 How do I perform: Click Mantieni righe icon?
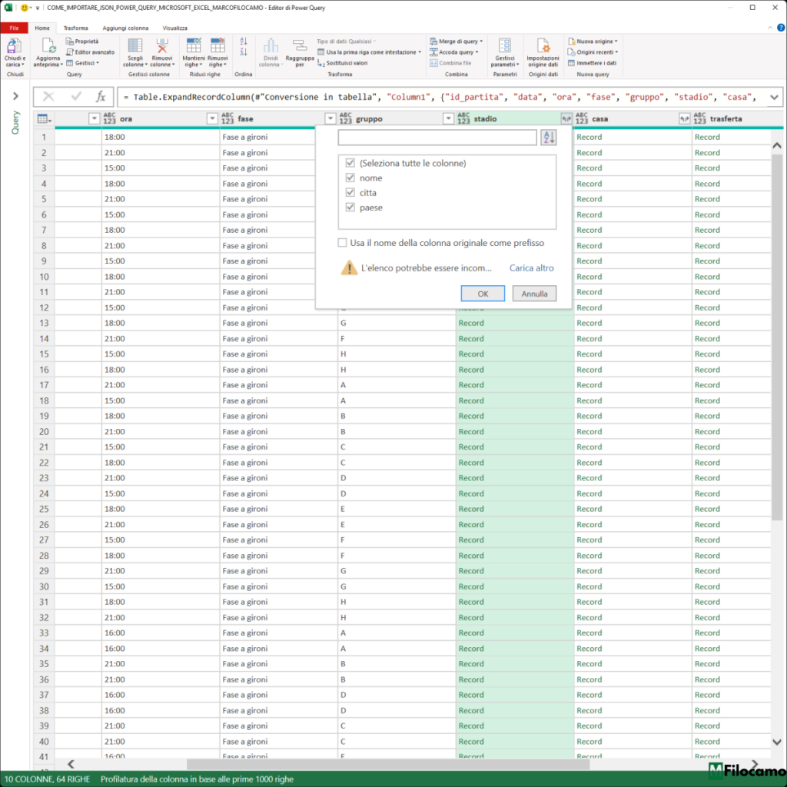193,45
